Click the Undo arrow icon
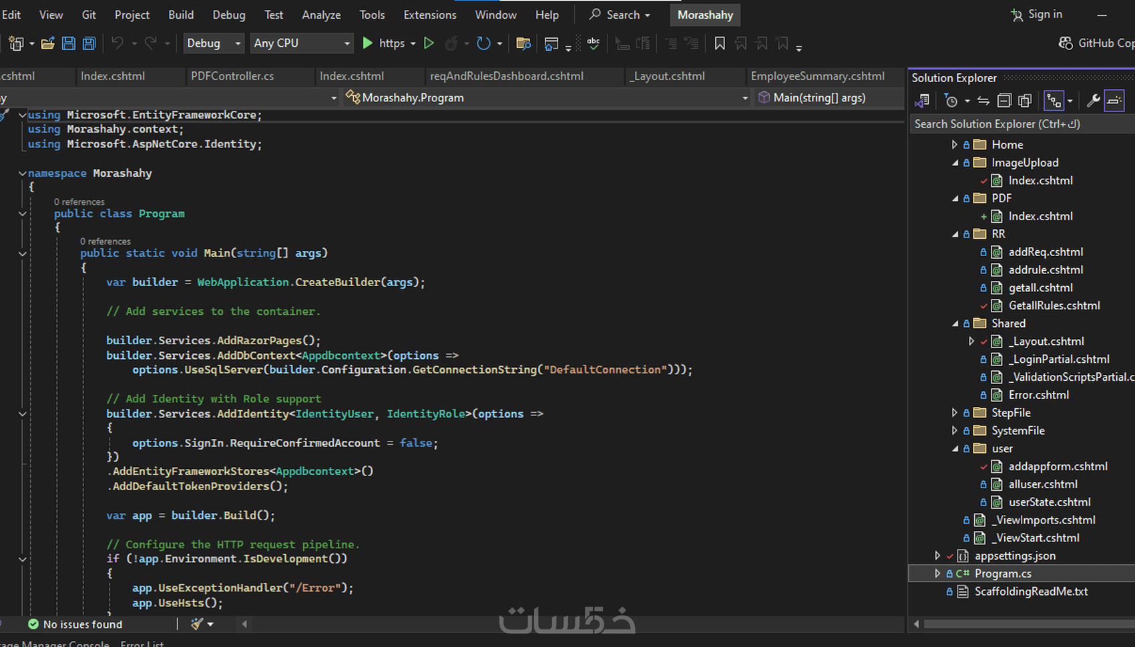 click(x=118, y=43)
